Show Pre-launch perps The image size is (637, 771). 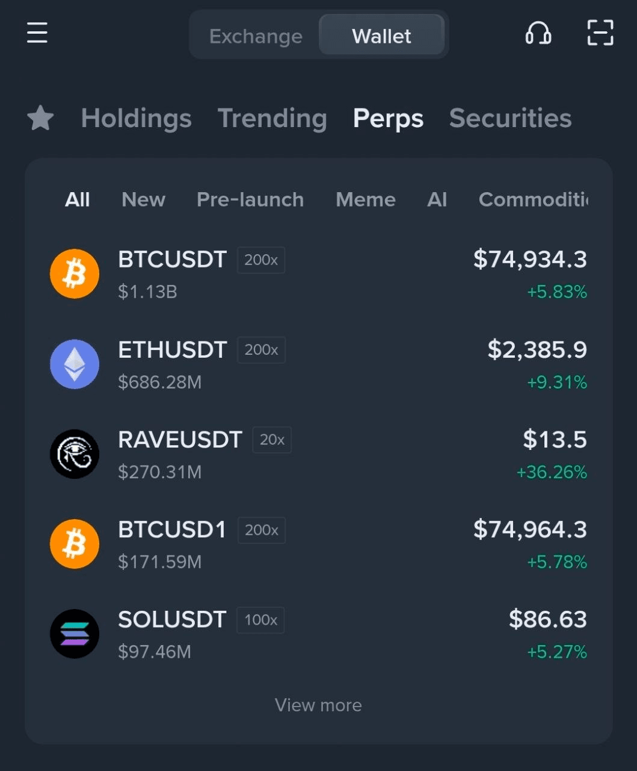tap(250, 199)
